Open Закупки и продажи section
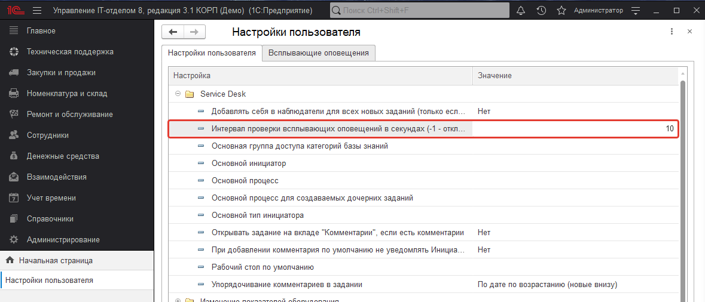Screen dimensions: 705x302 pos(60,73)
